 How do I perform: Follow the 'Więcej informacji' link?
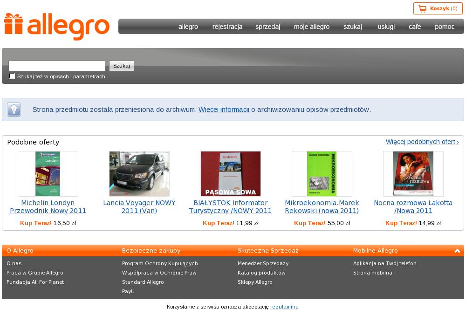(224, 110)
